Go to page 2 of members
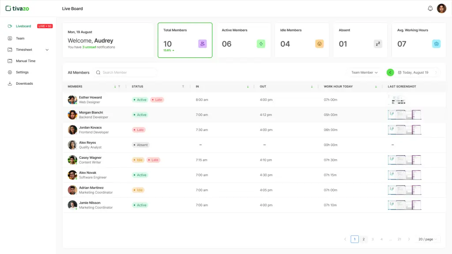452x254 pixels. pyautogui.click(x=364, y=239)
